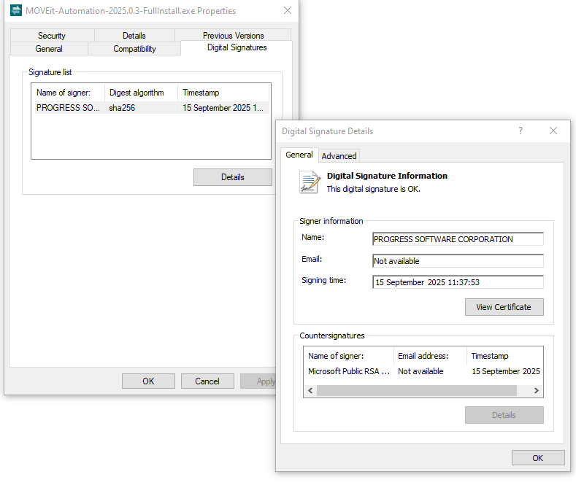The width and height of the screenshot is (576, 485).
Task: Click the Email Not available field
Action: point(458,261)
